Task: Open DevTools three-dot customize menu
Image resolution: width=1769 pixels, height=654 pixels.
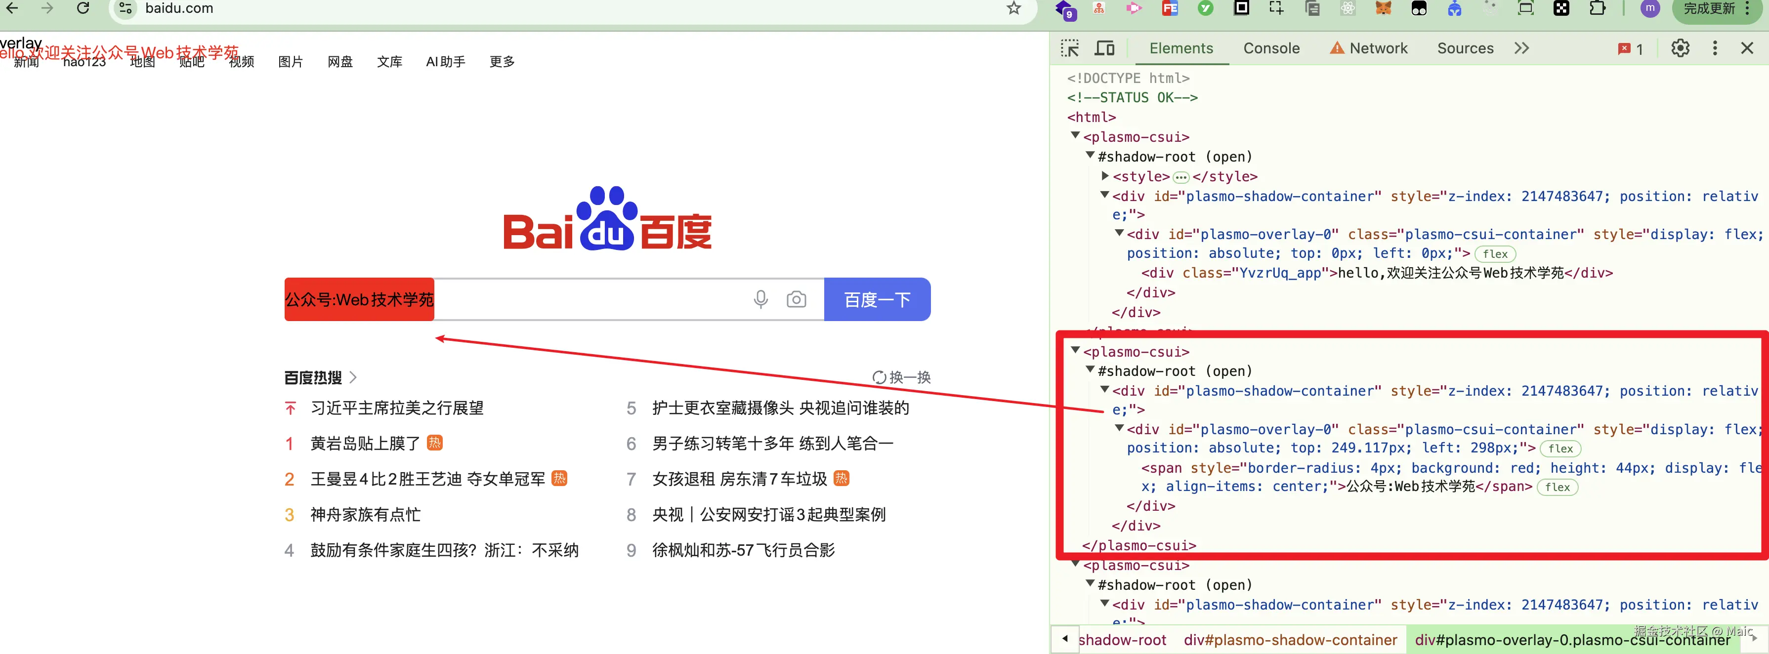Action: coord(1714,48)
